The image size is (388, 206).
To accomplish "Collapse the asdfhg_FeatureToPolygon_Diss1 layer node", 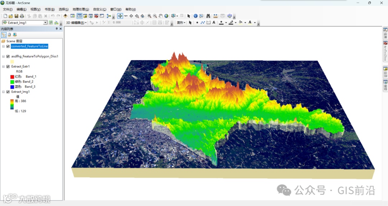I will pyautogui.click(x=4, y=56).
